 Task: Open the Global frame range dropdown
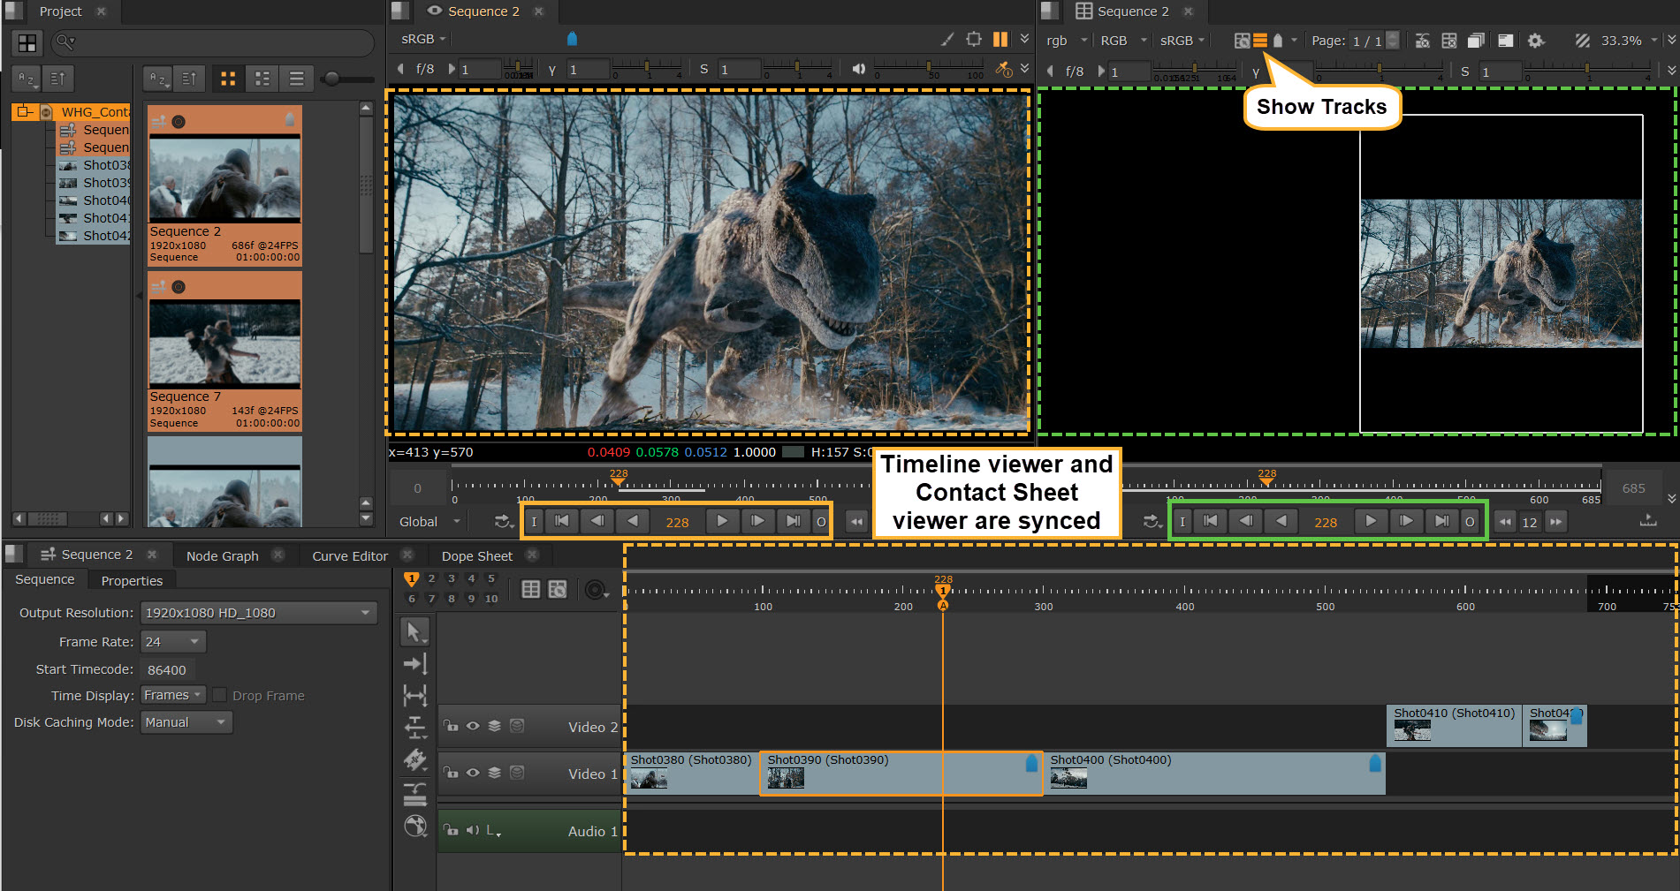click(430, 522)
